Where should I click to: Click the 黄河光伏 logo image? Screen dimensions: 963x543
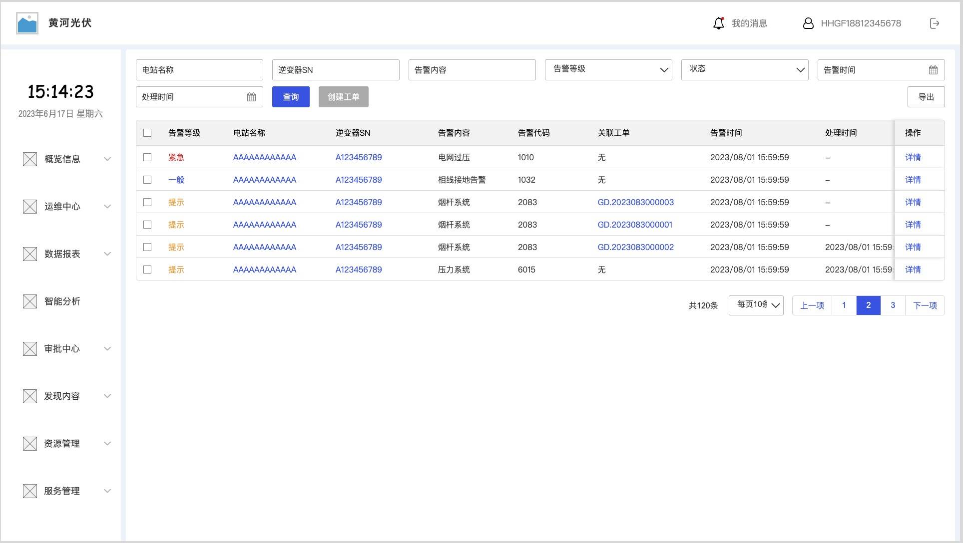[27, 23]
